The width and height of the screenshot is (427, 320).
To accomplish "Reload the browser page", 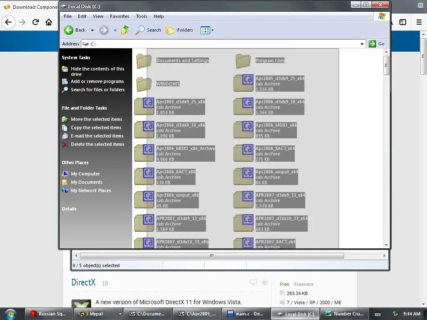I will coord(35,22).
